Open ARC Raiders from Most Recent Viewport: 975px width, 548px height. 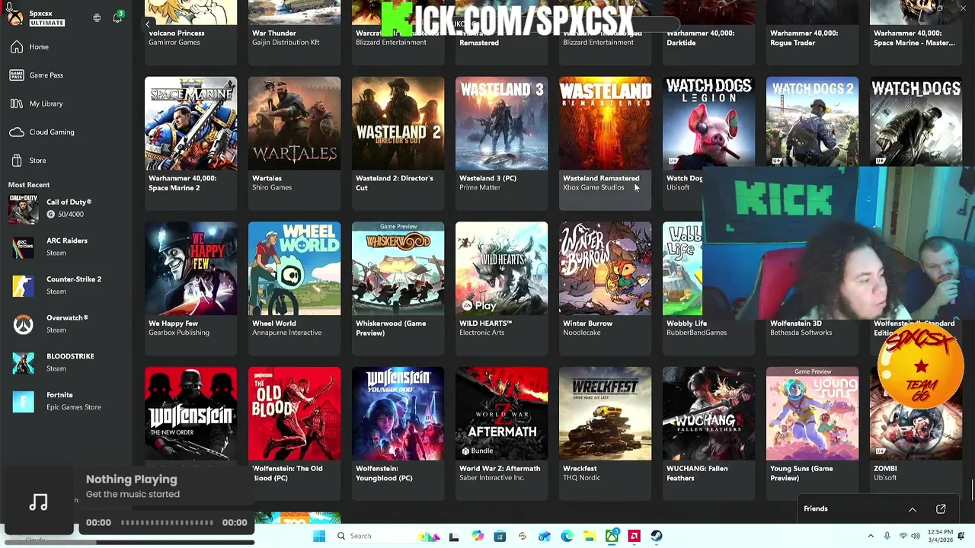click(65, 247)
